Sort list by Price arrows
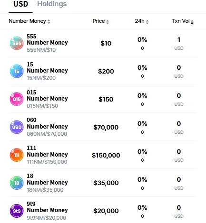206x223 pixels. tap(108, 22)
